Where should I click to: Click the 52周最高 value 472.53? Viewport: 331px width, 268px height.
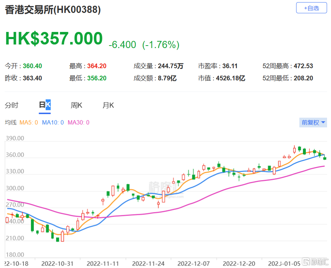[303, 66]
